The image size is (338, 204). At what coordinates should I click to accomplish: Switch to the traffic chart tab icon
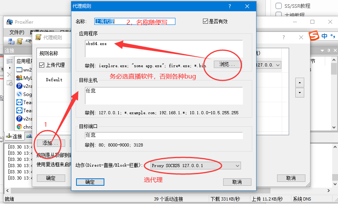[x=29, y=136]
